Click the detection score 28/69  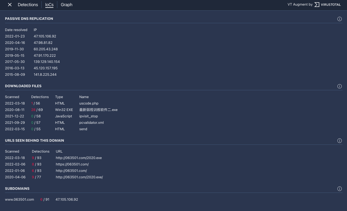(x=37, y=110)
